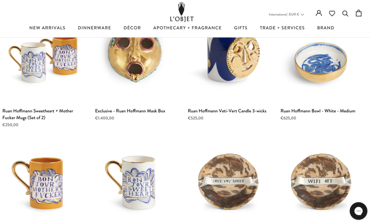Image resolution: width=370 pixels, height=223 pixels.
Task: Open the wishlist heart icon
Action: [332, 13]
